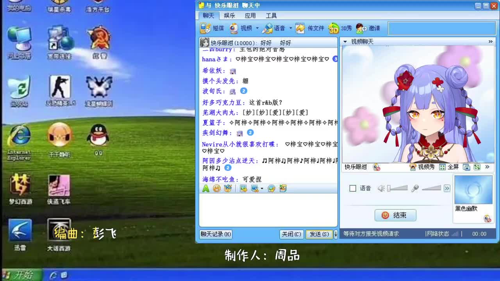This screenshot has width=500, height=281.
Task: Click the green window icon beside snapshot
Action: click(477, 167)
